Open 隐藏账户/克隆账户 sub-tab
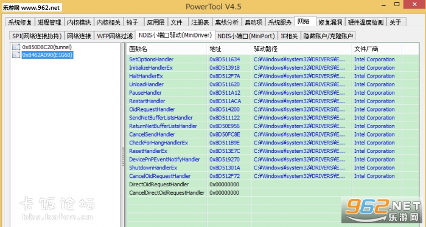This screenshot has height=227, width=426. (328, 36)
